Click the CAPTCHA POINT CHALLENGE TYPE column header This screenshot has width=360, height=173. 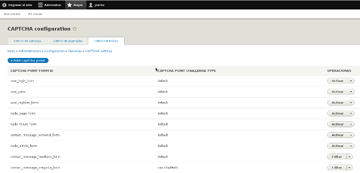click(x=187, y=71)
